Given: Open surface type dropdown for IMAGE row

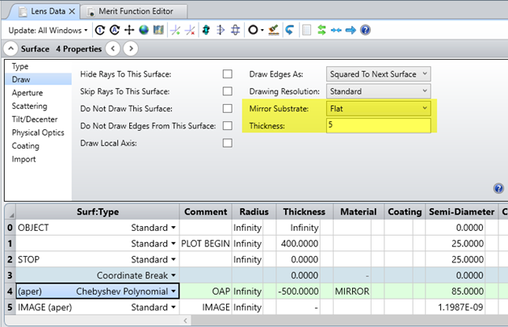Looking at the screenshot, I should coord(174,308).
